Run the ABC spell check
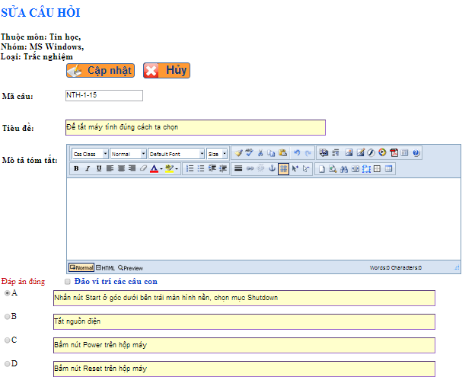Viewport: 475px width, 377px height. (x=250, y=153)
